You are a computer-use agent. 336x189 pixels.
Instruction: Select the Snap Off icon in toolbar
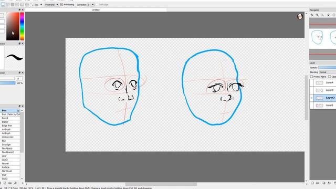(x=3, y=5)
